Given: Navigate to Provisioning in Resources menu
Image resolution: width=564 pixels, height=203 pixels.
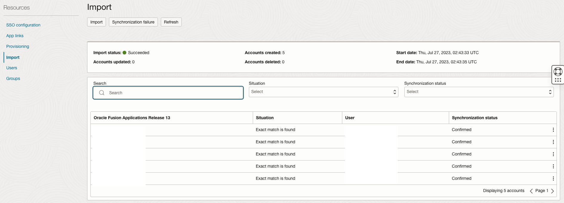Looking at the screenshot, I should [18, 47].
